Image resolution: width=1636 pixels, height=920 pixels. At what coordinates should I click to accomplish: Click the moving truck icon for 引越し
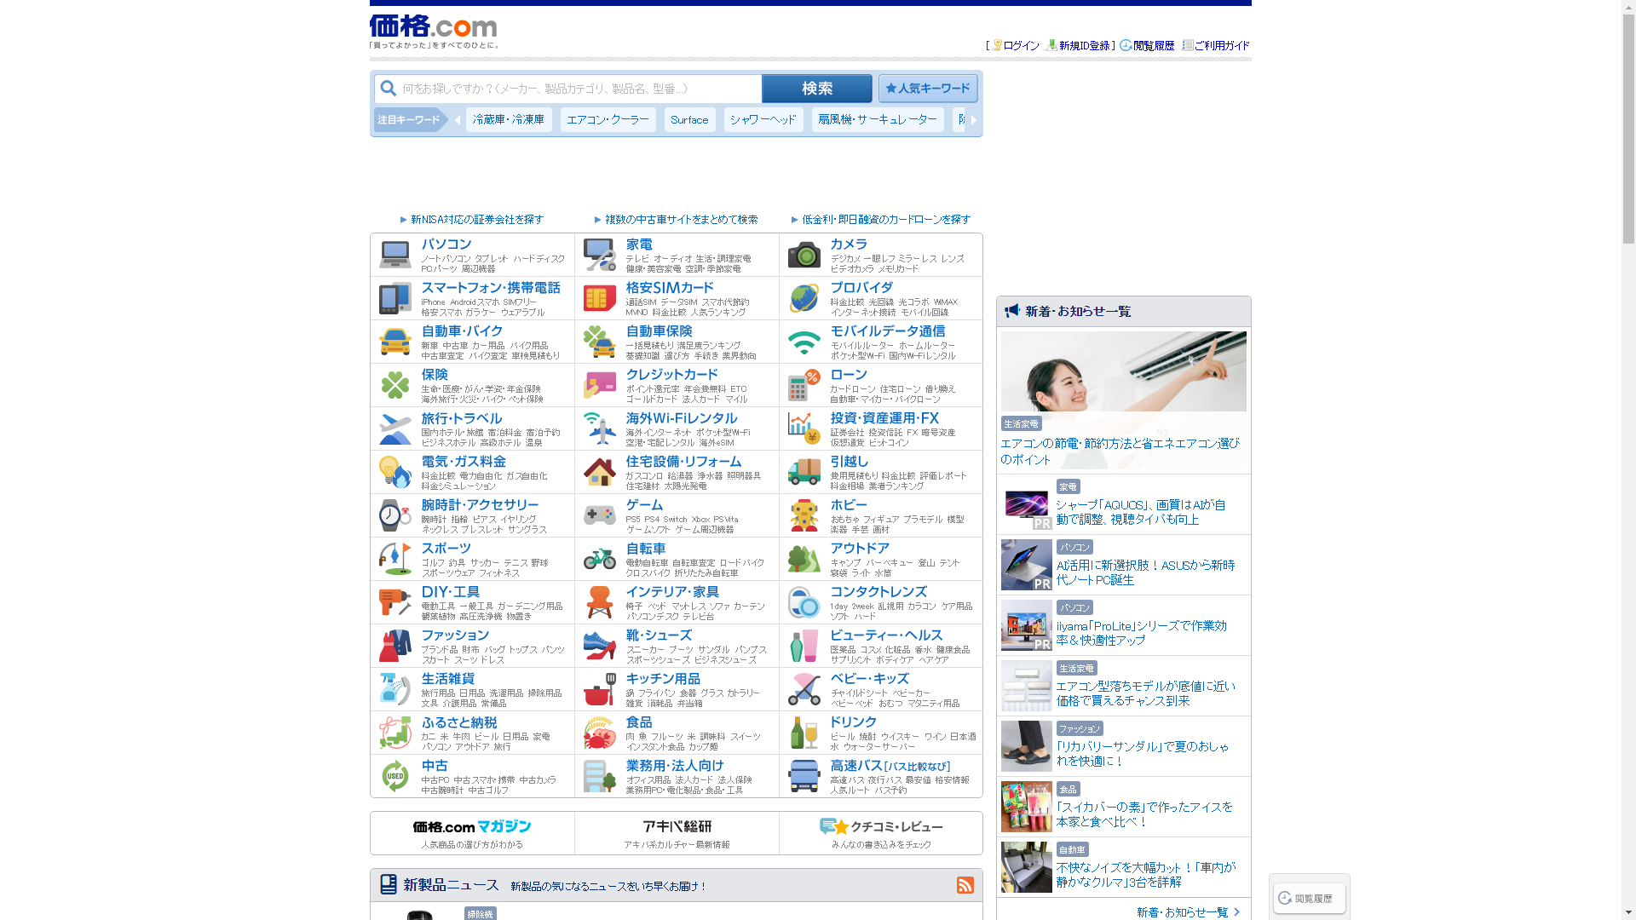[804, 472]
